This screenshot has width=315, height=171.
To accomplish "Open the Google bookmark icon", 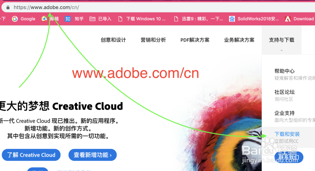I will tap(15, 19).
